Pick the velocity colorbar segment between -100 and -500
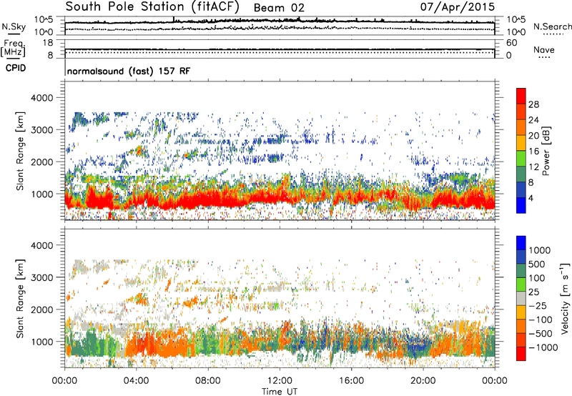The width and height of the screenshot is (572, 396). (x=521, y=327)
